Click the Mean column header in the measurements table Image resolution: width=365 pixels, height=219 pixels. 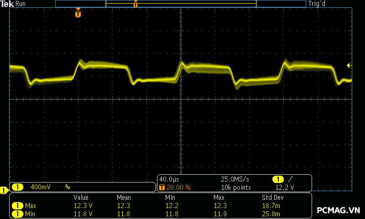[x=124, y=198]
